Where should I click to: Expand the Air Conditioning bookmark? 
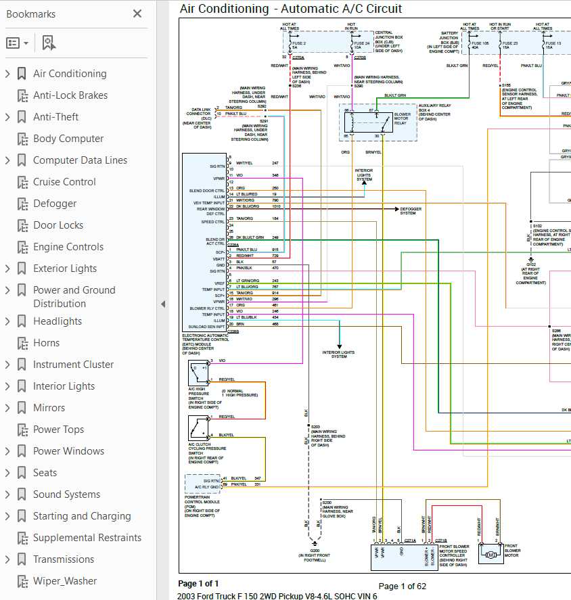tap(7, 74)
